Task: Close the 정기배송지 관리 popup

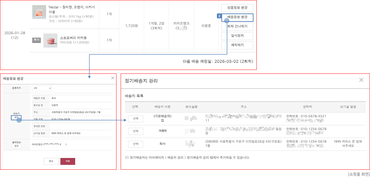Action: (x=361, y=80)
